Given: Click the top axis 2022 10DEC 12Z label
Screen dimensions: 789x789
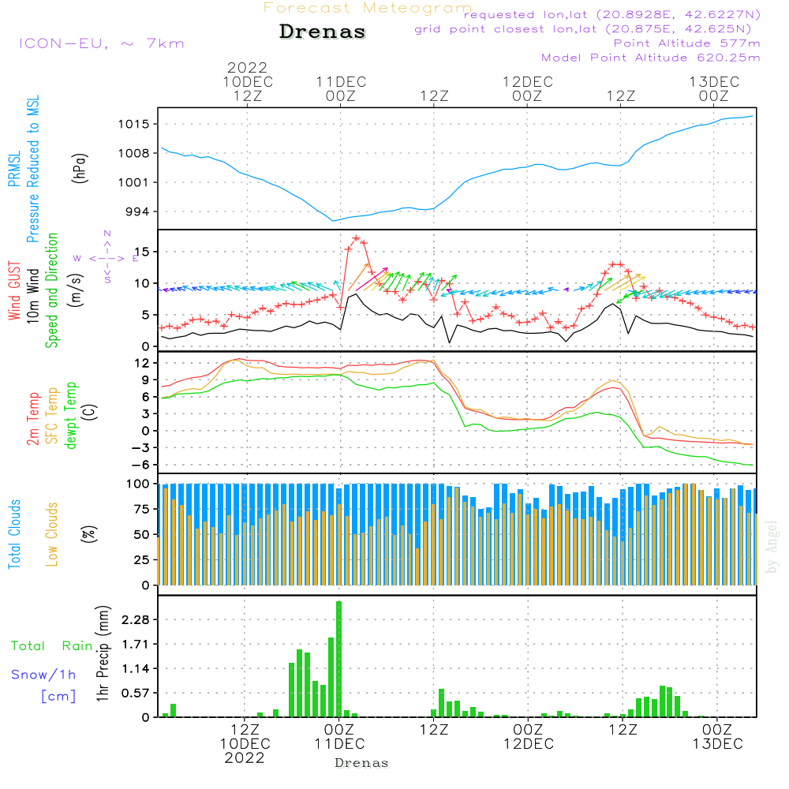Looking at the screenshot, I should click(x=248, y=81).
